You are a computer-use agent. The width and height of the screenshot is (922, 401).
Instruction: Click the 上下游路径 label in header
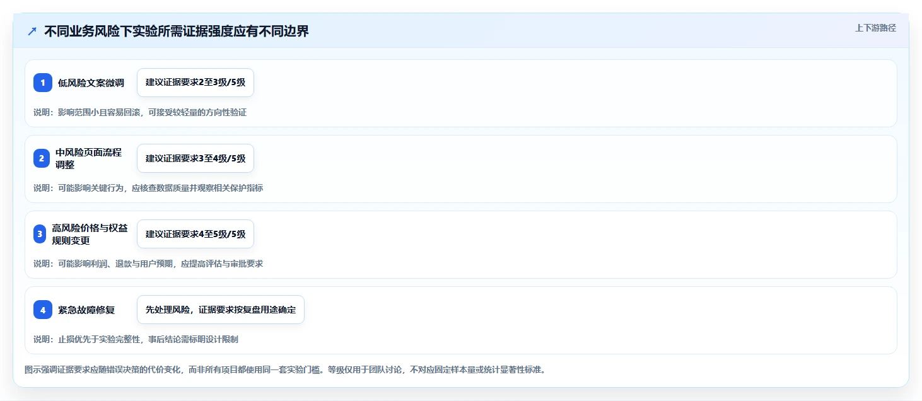pos(875,28)
